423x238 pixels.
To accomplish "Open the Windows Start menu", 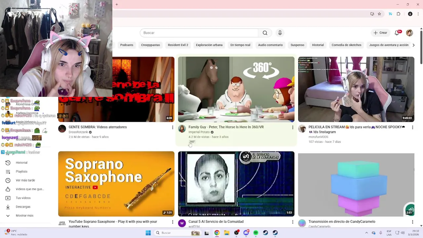I will 148,233.
